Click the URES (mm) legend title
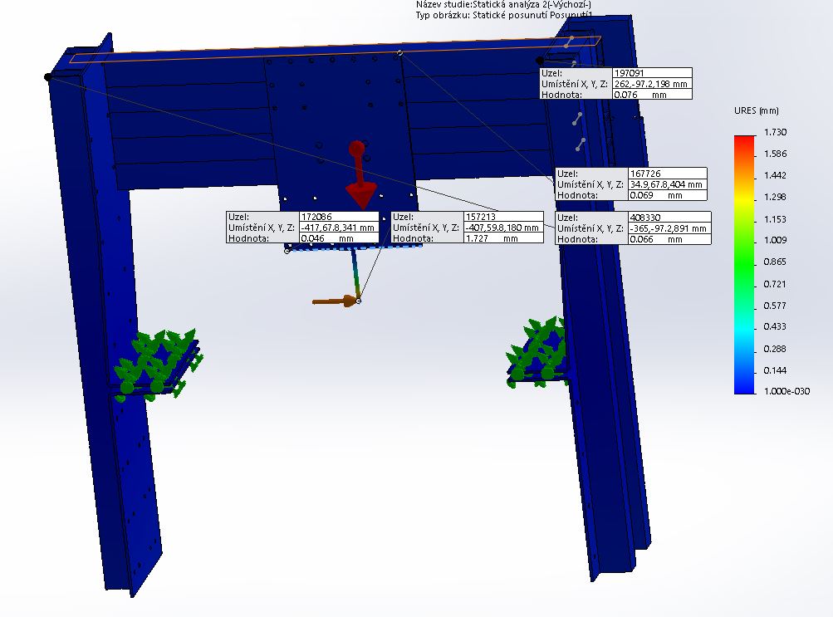This screenshot has width=833, height=617. (x=756, y=110)
